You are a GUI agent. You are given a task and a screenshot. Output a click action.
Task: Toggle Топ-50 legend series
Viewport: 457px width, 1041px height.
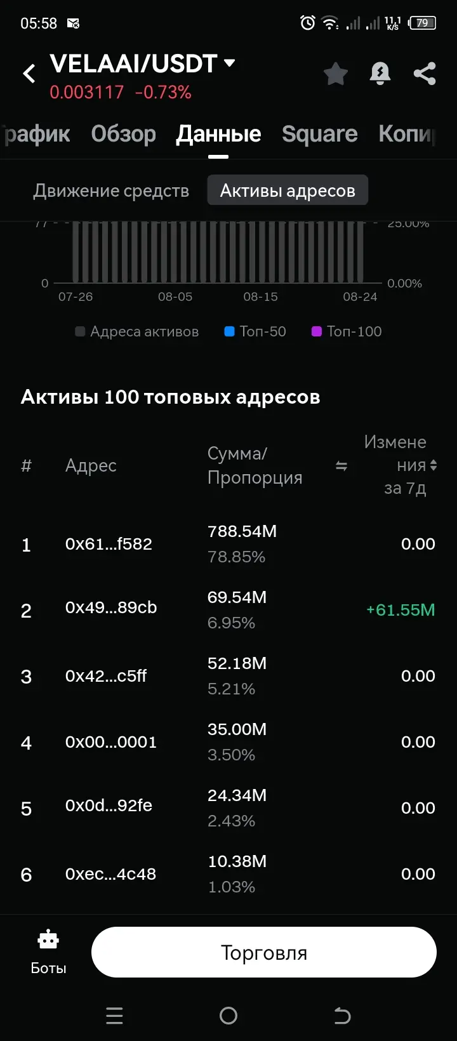[256, 331]
